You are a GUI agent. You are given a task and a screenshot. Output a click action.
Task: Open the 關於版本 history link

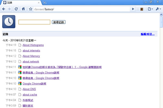click(28, 106)
